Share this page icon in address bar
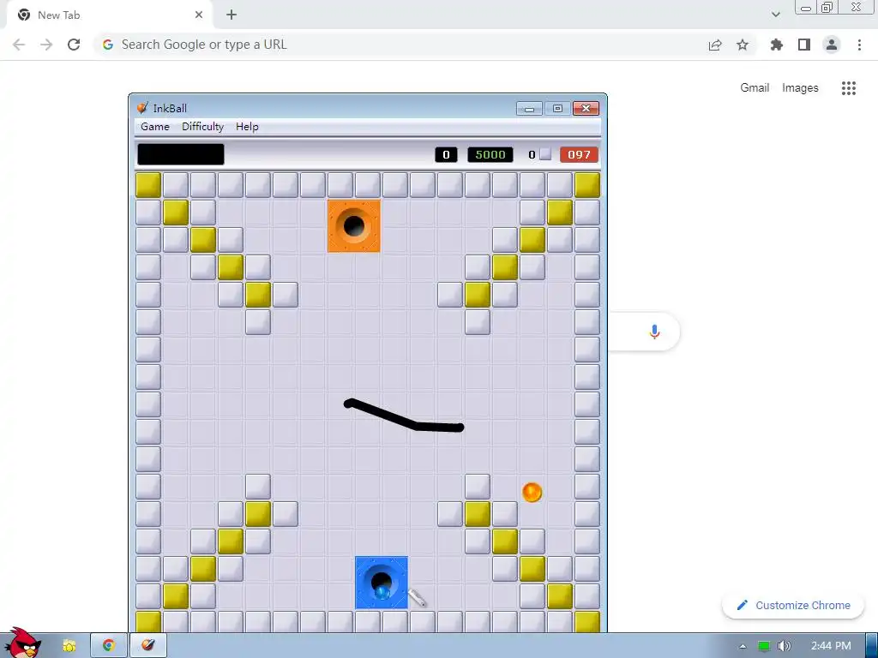The image size is (878, 658). (715, 45)
